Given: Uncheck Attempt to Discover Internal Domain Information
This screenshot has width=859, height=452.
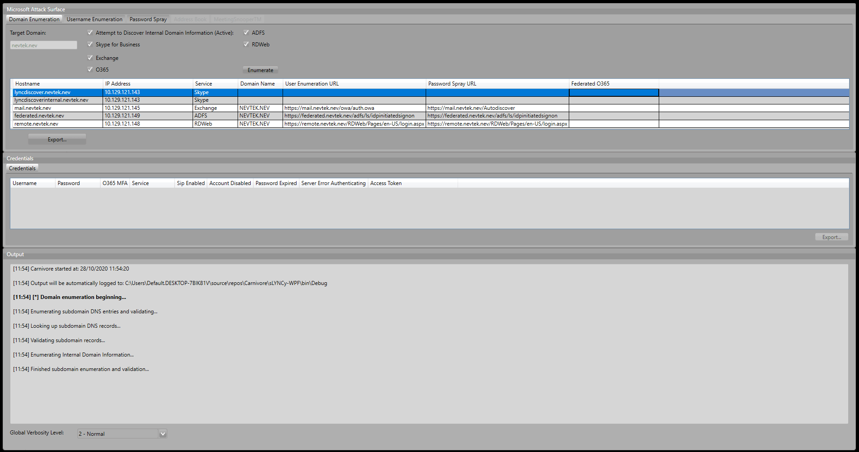Looking at the screenshot, I should 90,32.
